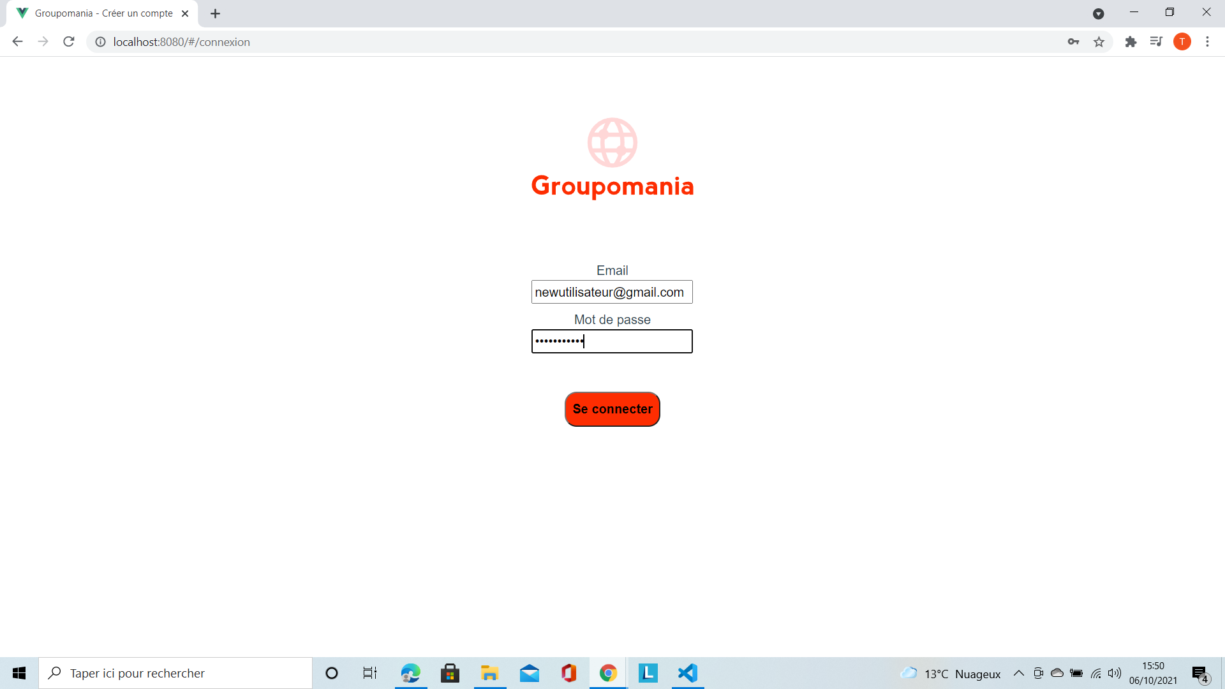
Task: Toggle Wi-Fi via the network tray icon
Action: [x=1097, y=673]
